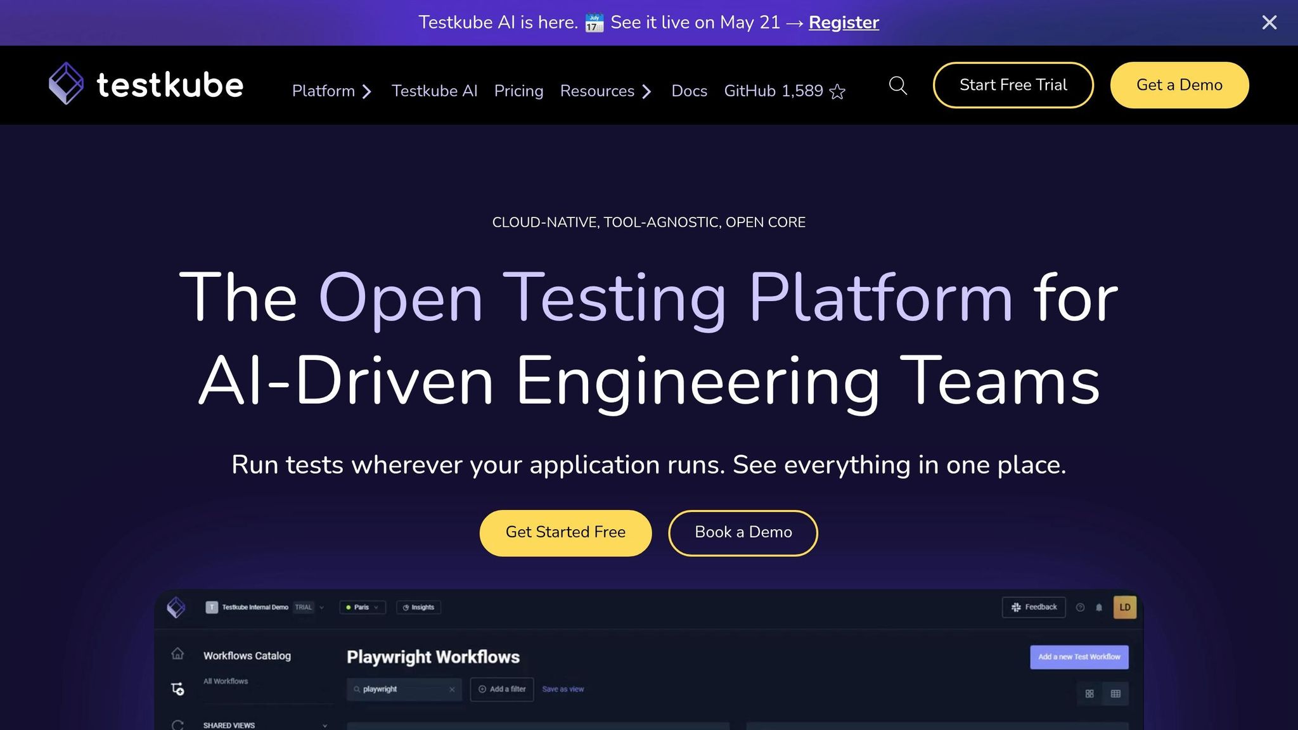Viewport: 1298px width, 730px height.
Task: Open the site search magnifier icon
Action: pos(897,85)
